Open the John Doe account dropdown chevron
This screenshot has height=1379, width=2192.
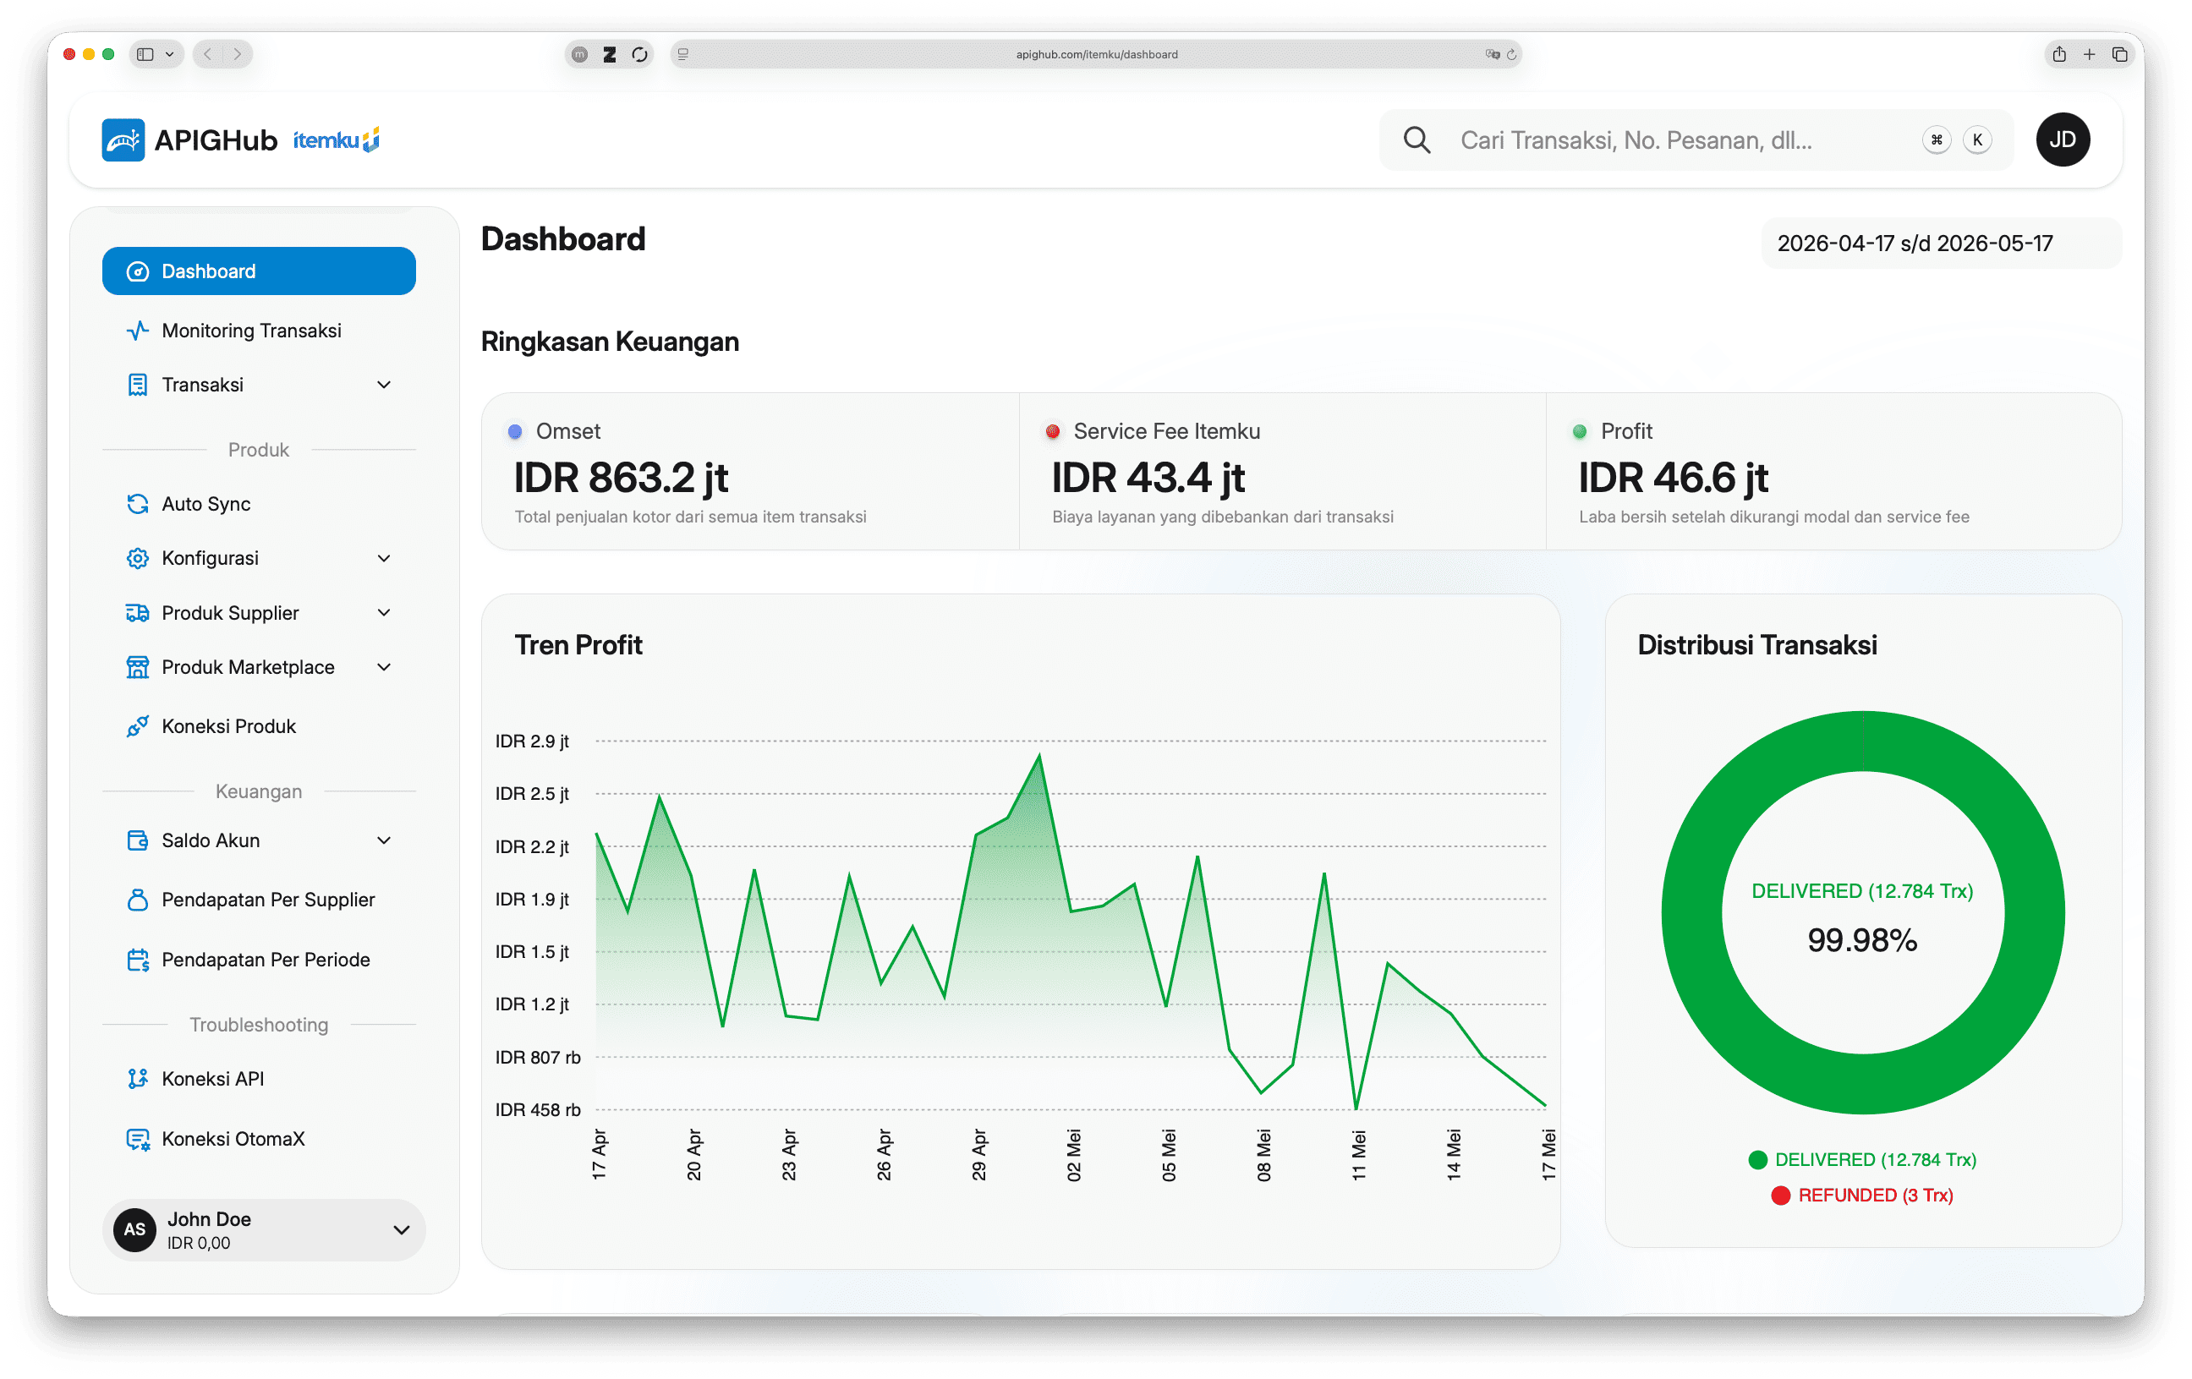pos(401,1229)
